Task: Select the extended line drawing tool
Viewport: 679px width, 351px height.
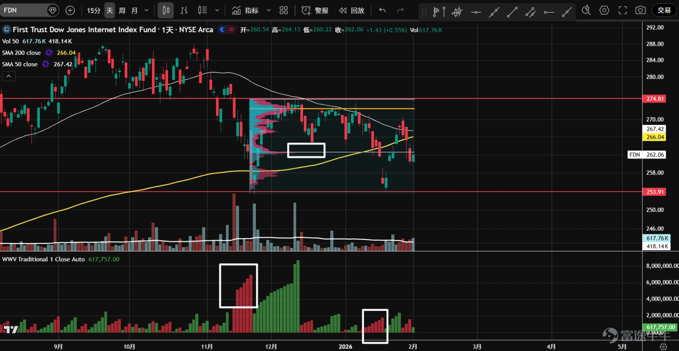Action: [494, 12]
